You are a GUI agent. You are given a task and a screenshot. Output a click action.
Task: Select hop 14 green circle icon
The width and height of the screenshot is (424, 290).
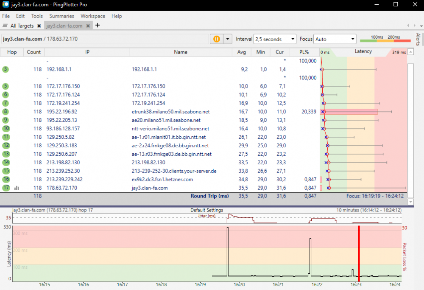6,163
